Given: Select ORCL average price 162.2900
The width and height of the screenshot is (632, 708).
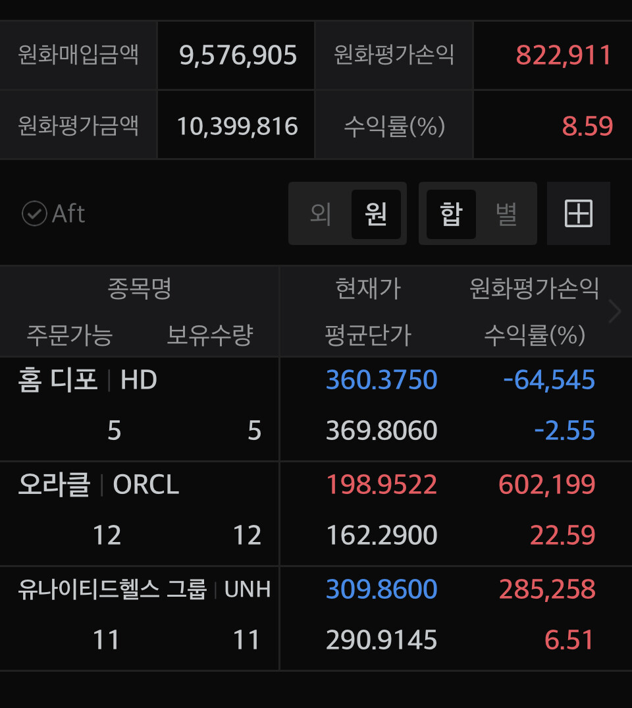Looking at the screenshot, I should pyautogui.click(x=381, y=535).
